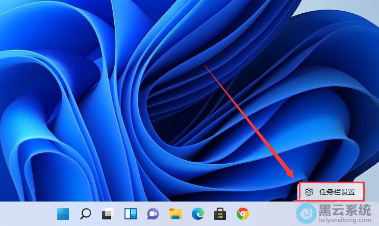Select the 任务栏设置 context menu entry
Viewport: 379px width, 226px height.
pos(336,192)
